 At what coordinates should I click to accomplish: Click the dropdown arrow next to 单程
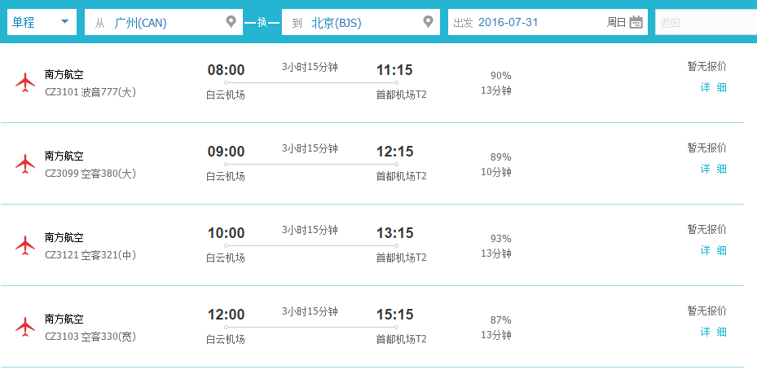pos(64,22)
